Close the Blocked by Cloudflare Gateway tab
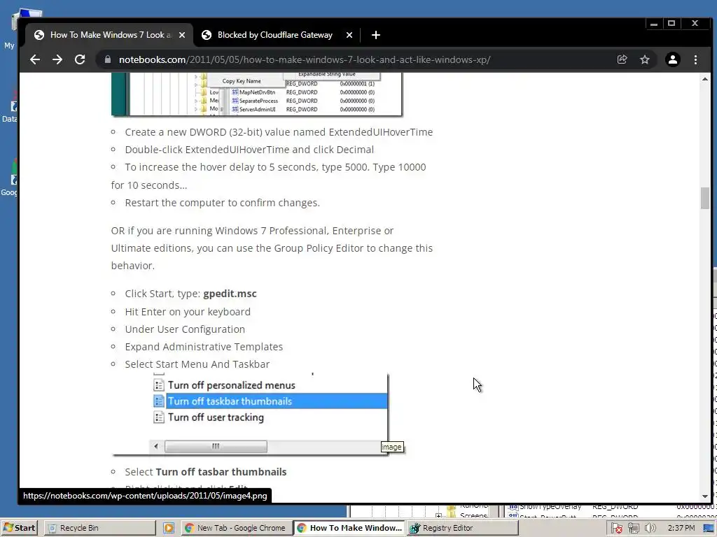The image size is (717, 537). (349, 35)
